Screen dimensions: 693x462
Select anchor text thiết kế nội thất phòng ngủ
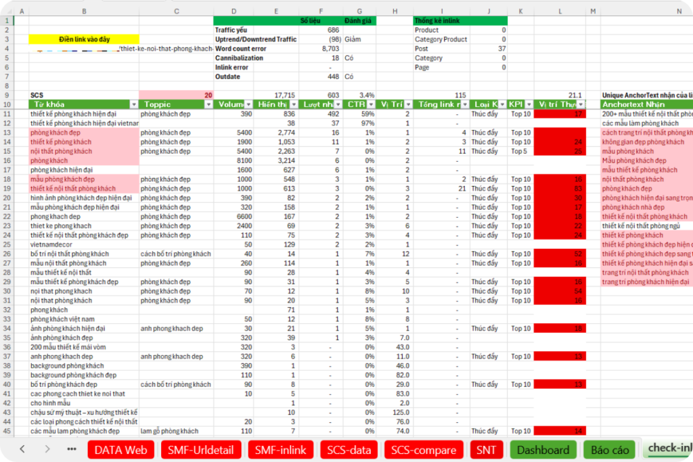[646, 226]
